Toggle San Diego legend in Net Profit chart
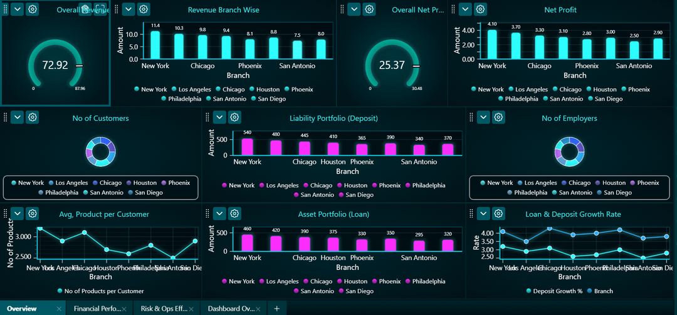677x315 pixels. (x=604, y=99)
